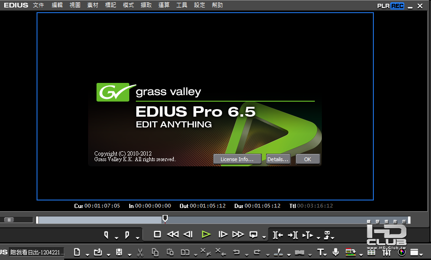Open the 文件 menu
This screenshot has height=260, width=431.
point(38,5)
